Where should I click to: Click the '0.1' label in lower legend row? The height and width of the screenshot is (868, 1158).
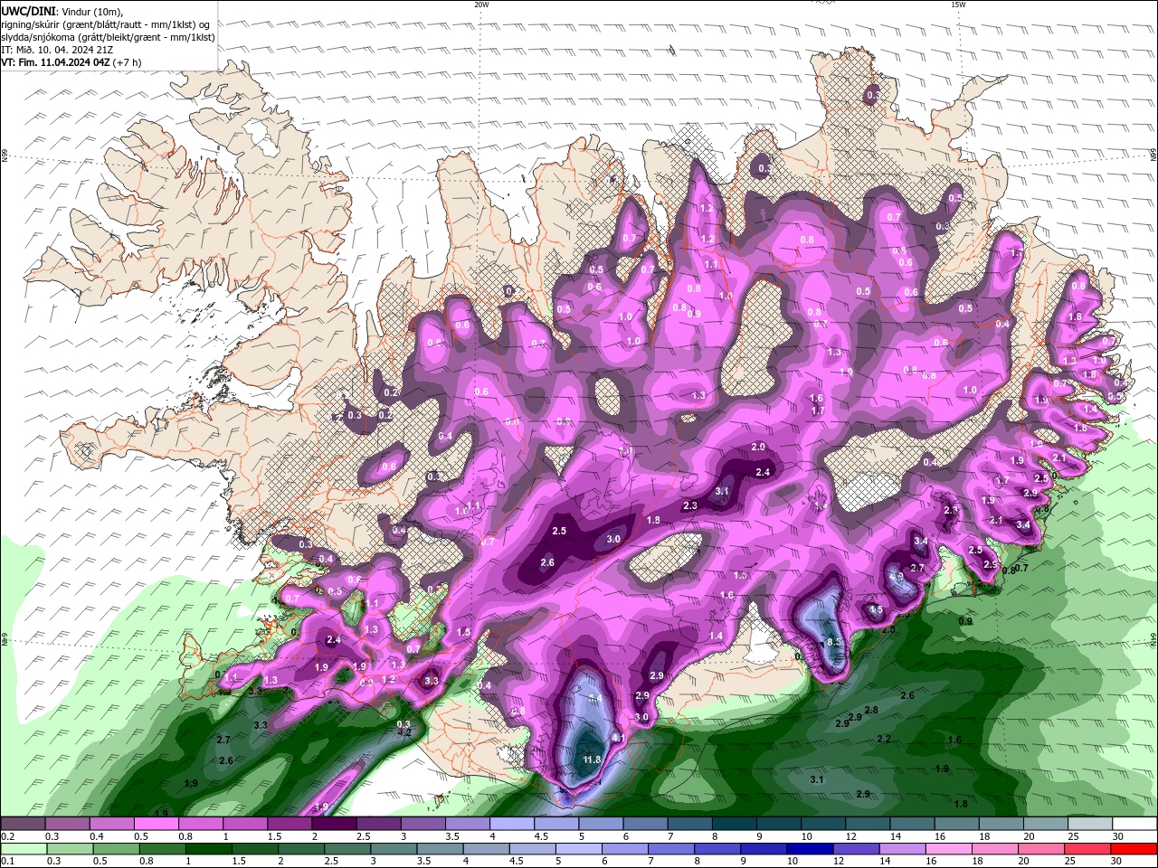click(x=8, y=862)
